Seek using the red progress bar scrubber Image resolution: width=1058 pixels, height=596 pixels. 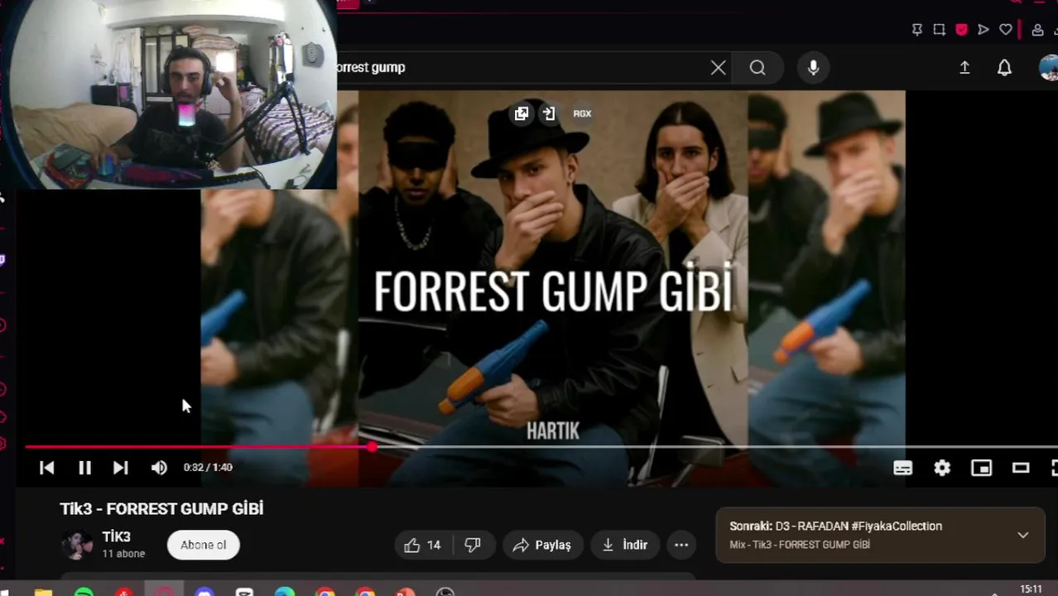coord(373,447)
